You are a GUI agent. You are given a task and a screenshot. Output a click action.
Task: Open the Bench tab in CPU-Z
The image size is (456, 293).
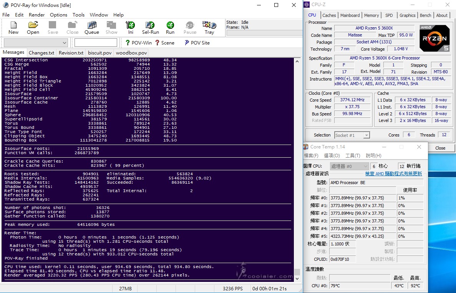426,15
